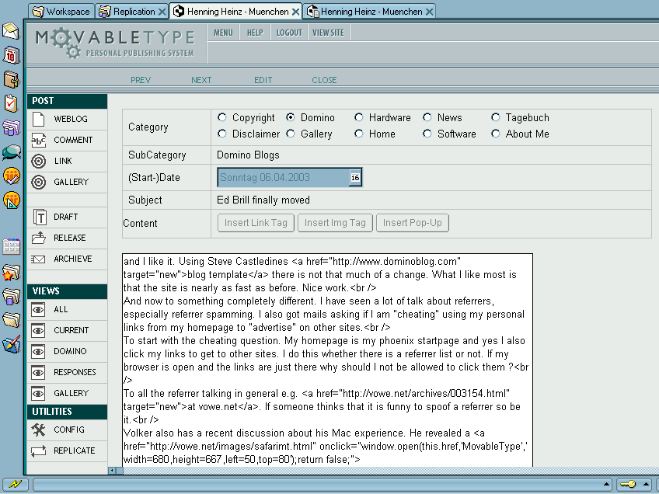This screenshot has width=659, height=494.
Task: Open the Calendar bookmark icon
Action: click(11, 55)
